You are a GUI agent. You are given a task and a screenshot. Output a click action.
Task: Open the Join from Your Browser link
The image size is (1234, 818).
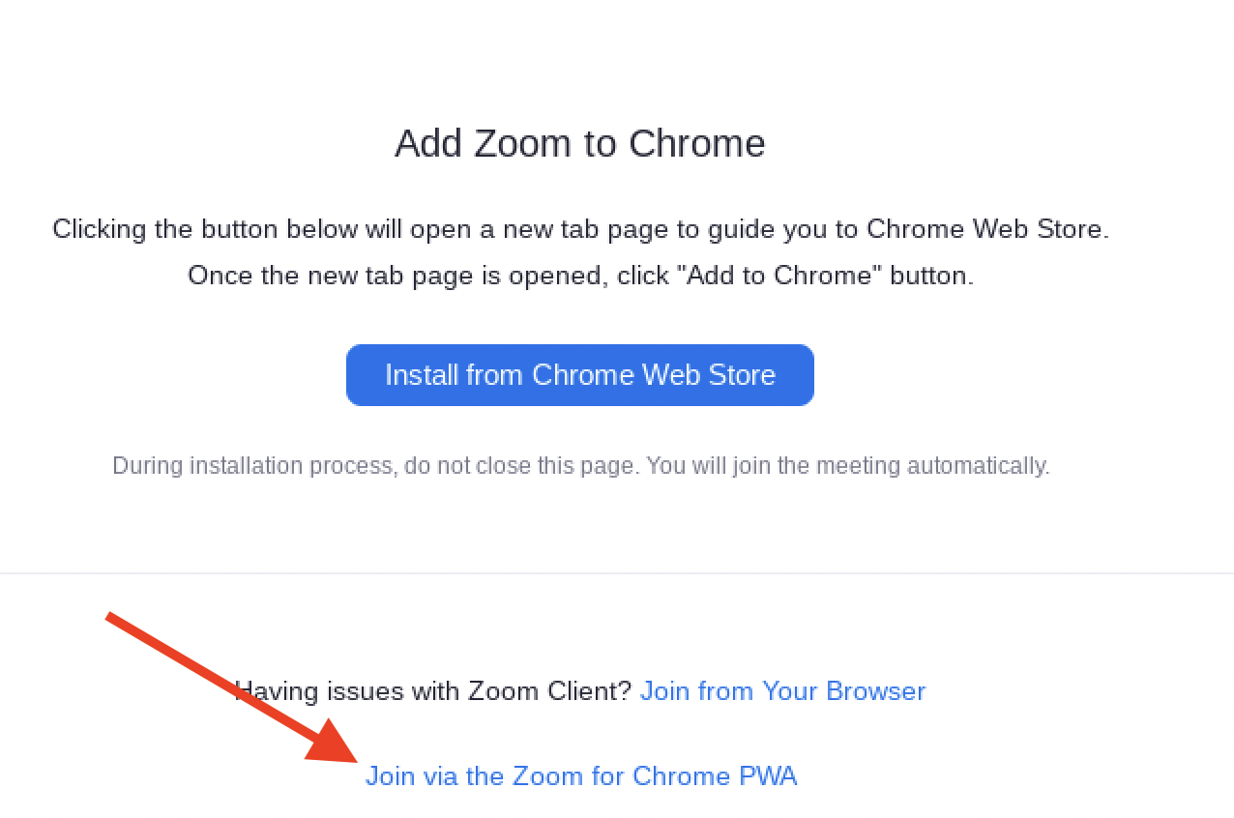pyautogui.click(x=783, y=691)
